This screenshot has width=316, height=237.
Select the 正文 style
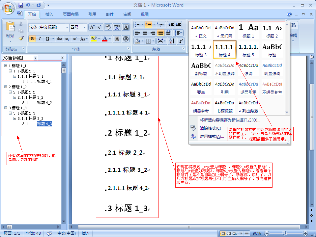(x=201, y=31)
